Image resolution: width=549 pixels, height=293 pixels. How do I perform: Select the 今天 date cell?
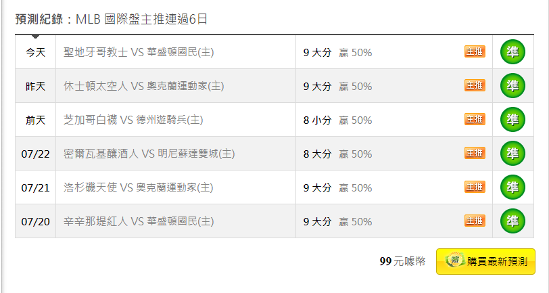(35, 52)
